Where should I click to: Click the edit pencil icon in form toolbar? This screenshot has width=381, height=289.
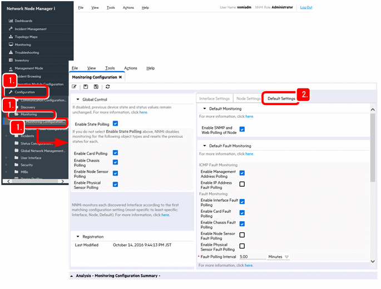pos(75,87)
